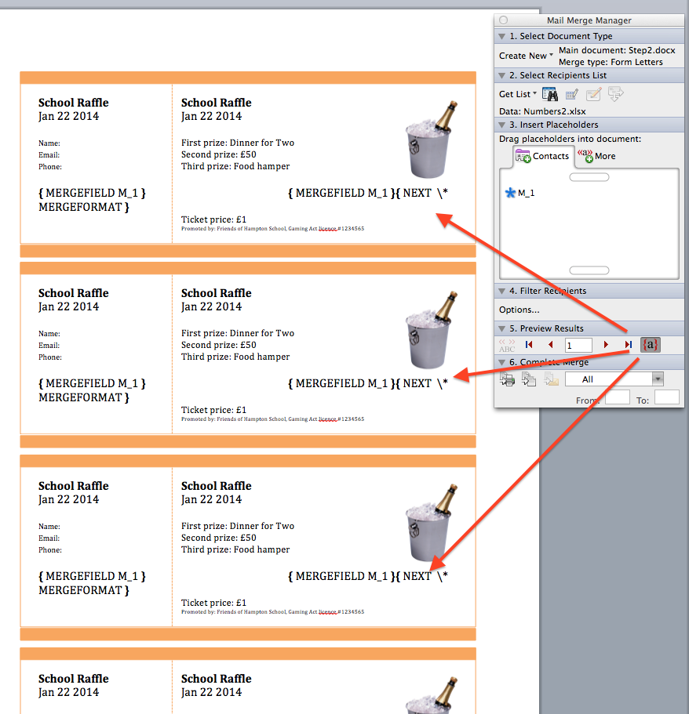Click the Find Recipient binoculars icon

coord(550,94)
